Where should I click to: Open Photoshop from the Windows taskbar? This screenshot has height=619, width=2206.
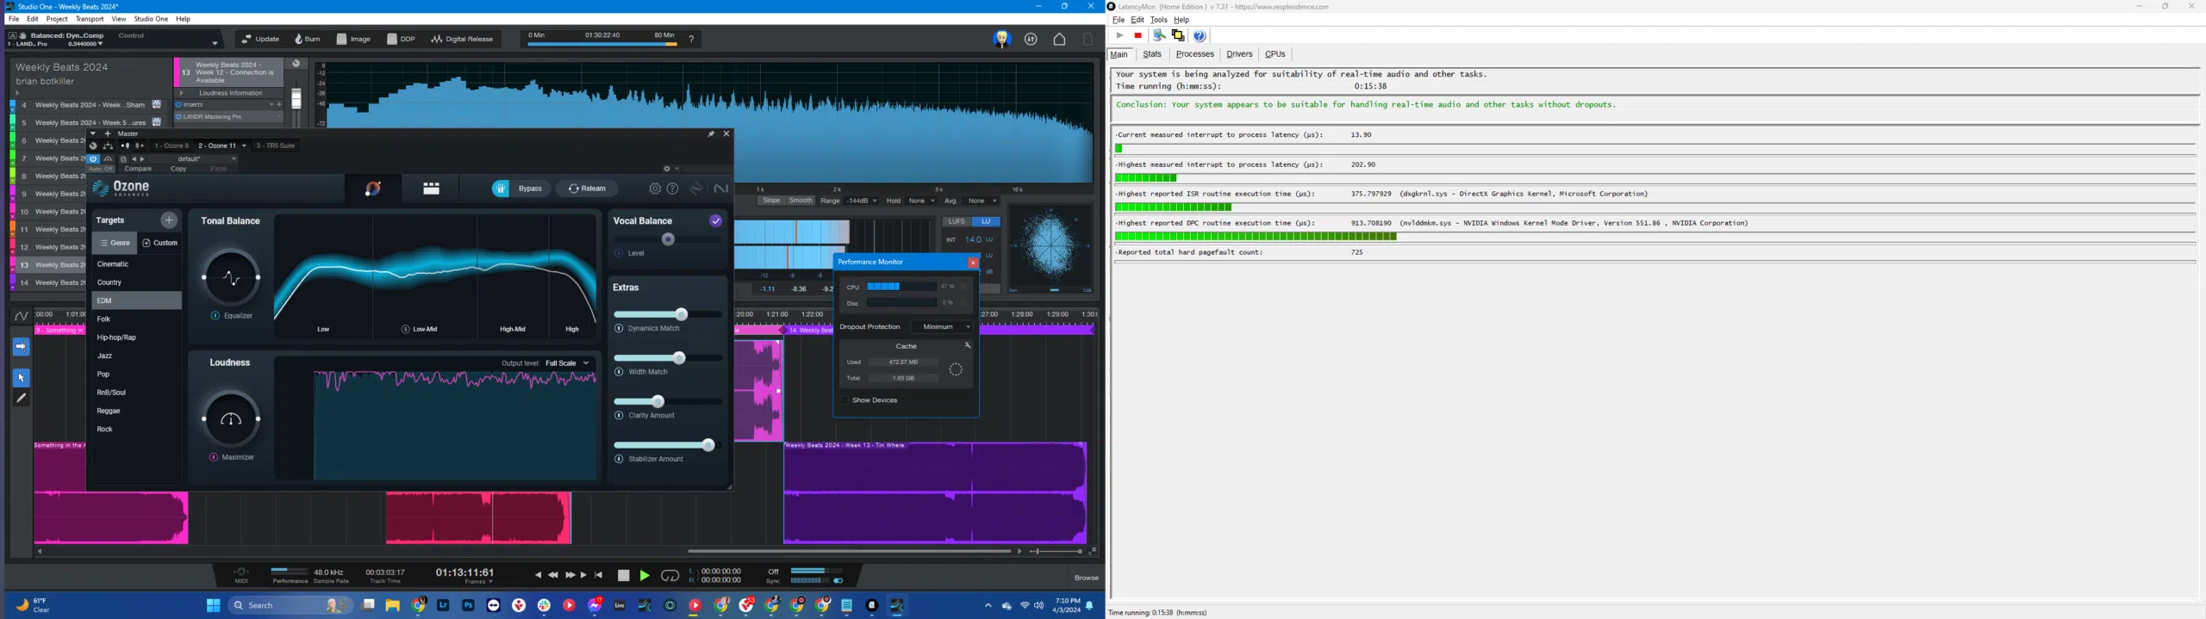(x=468, y=605)
